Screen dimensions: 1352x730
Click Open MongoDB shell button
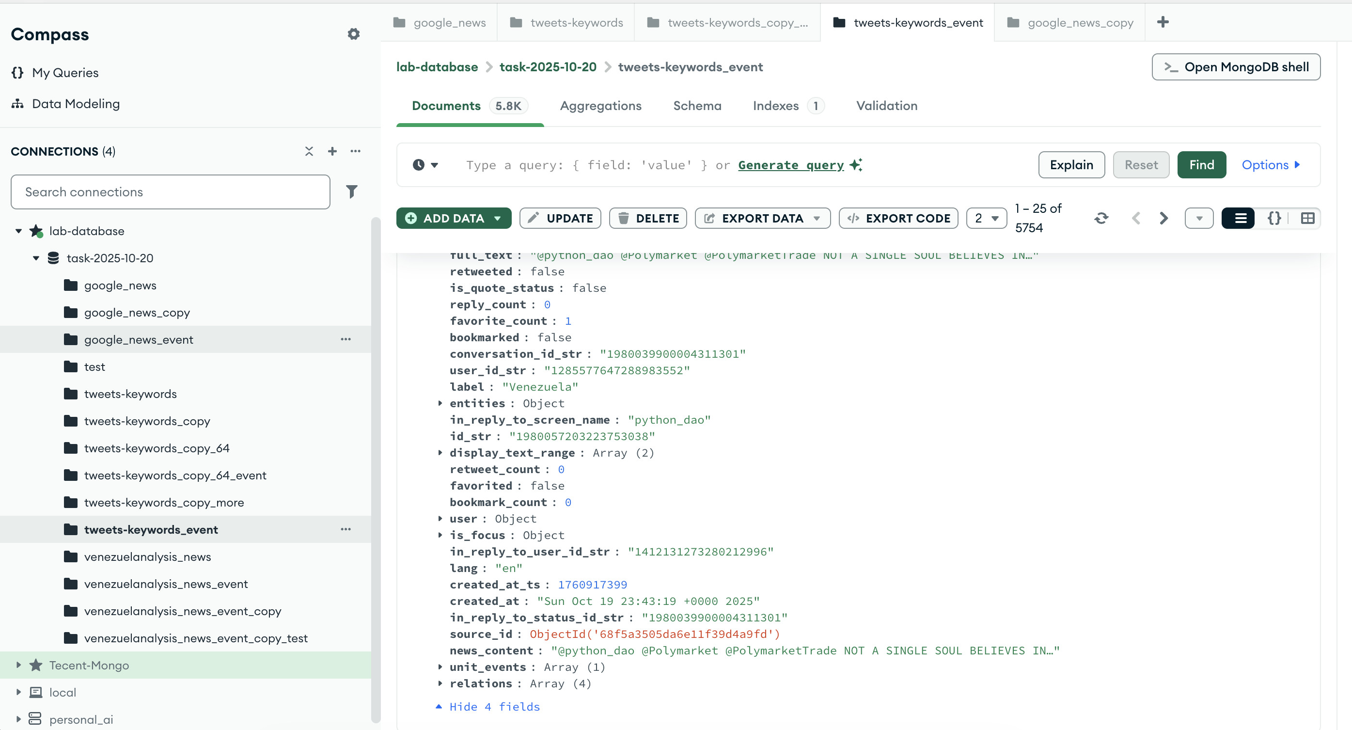point(1236,67)
